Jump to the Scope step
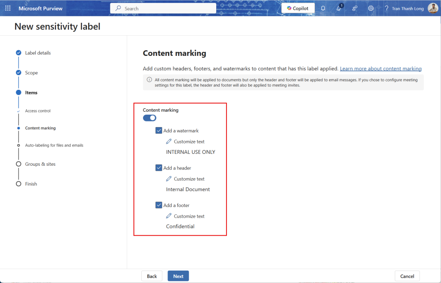The width and height of the screenshot is (441, 283). coord(31,73)
